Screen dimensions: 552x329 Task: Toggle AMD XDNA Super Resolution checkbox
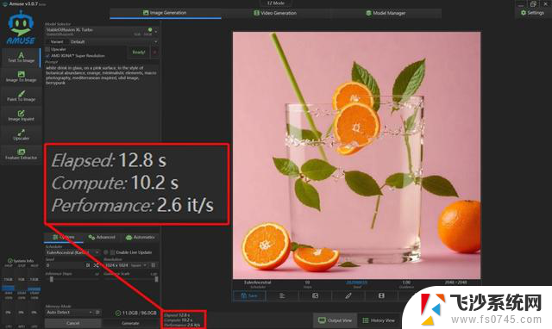click(47, 55)
